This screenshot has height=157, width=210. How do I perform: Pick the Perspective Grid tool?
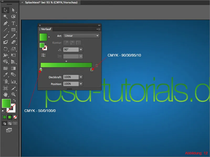(x=13, y=61)
